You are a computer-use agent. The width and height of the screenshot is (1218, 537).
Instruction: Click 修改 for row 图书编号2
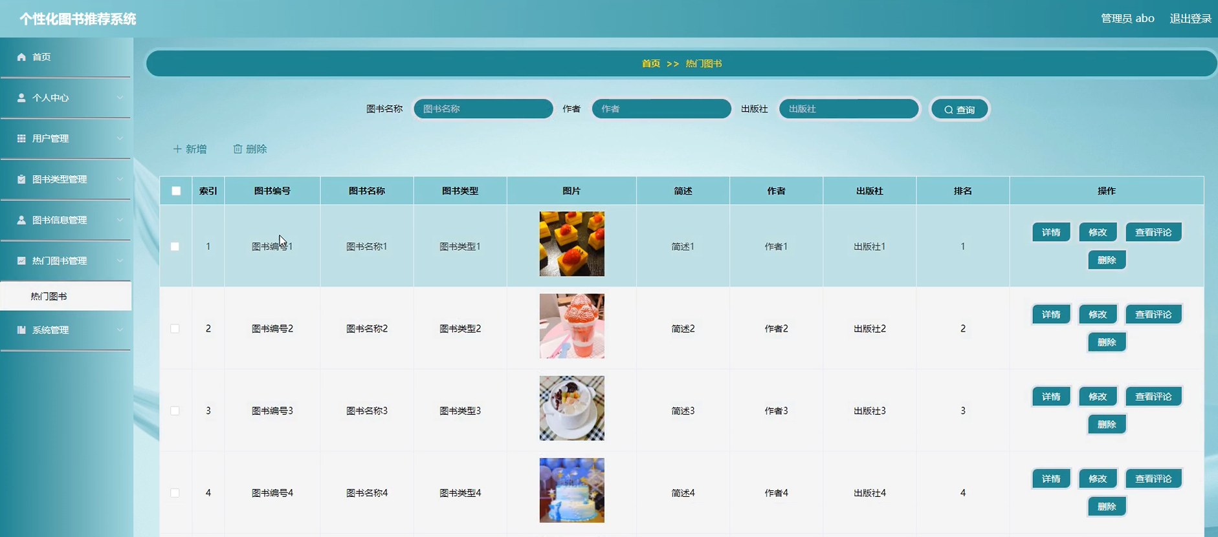1098,314
